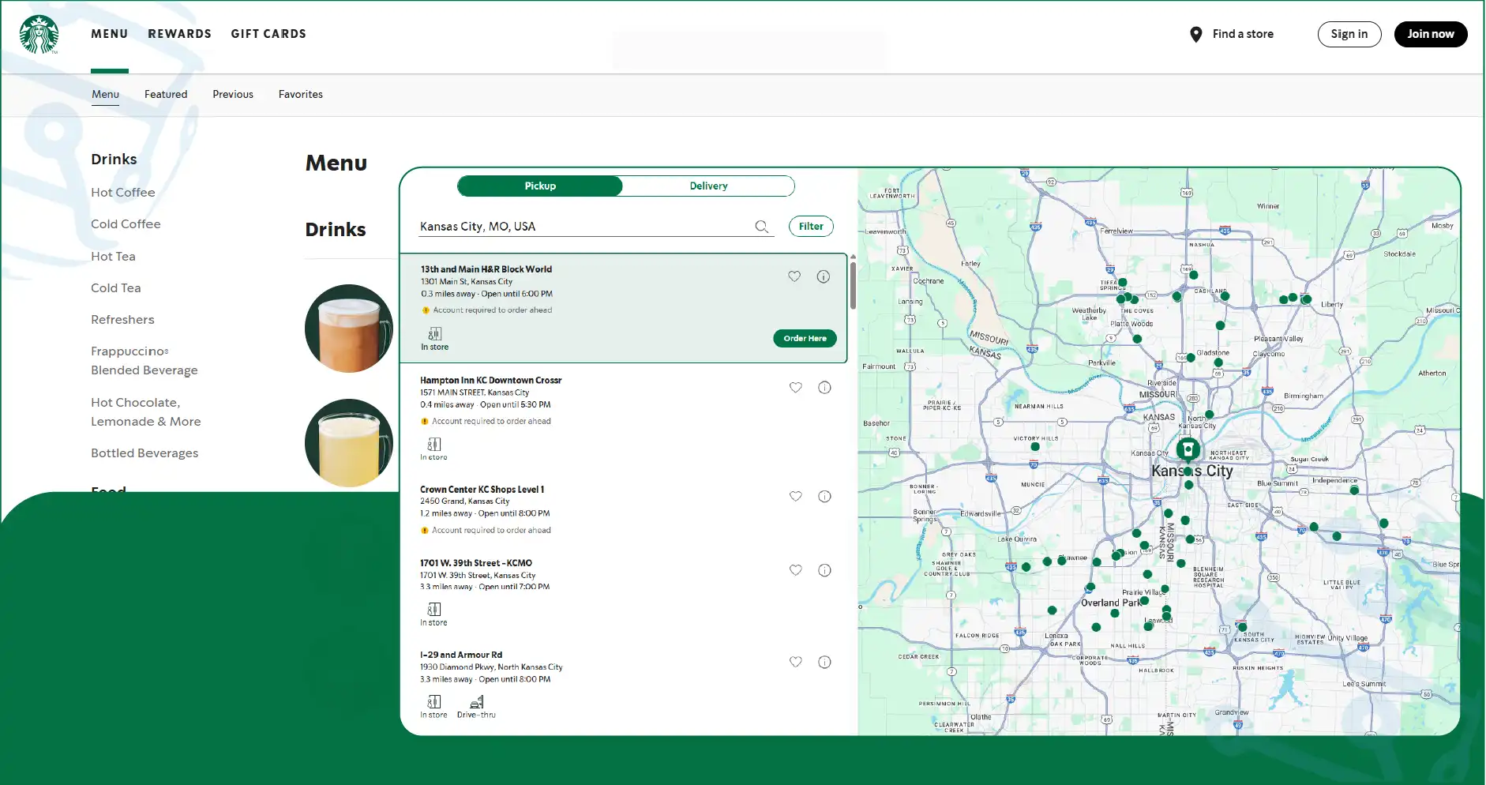Select Hampton Inn KC Downtown Crossr store name
1486x785 pixels.
point(490,381)
